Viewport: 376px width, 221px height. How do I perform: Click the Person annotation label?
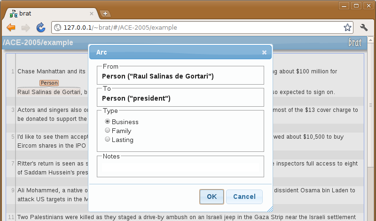pos(49,83)
